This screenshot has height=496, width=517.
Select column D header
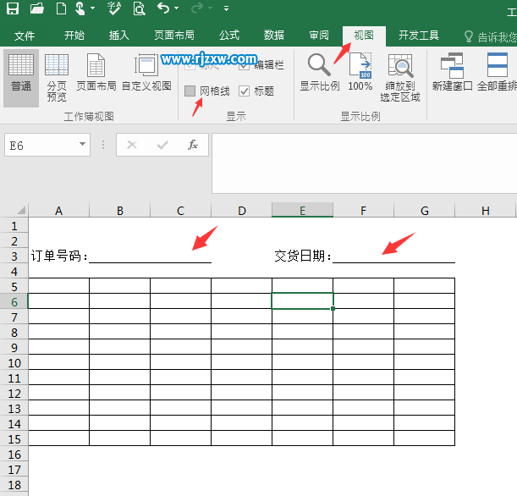[242, 211]
